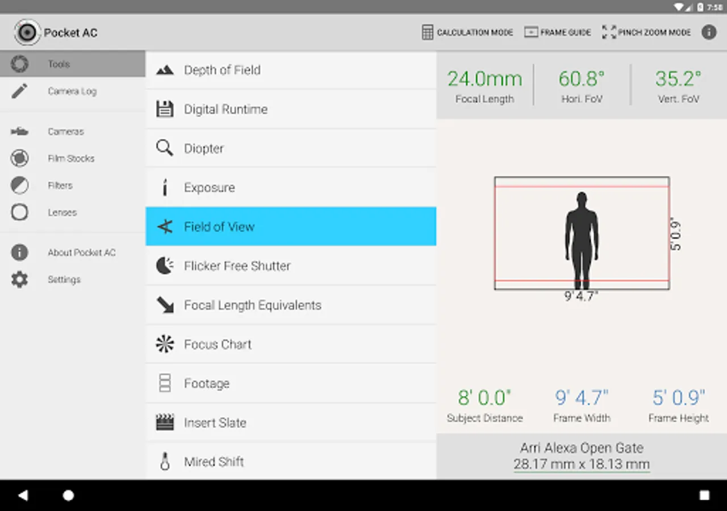This screenshot has height=511, width=727.
Task: Select the Insert Slate tool
Action: click(x=291, y=422)
